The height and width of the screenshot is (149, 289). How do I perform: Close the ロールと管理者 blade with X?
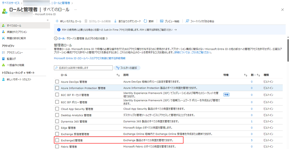pos(282,10)
